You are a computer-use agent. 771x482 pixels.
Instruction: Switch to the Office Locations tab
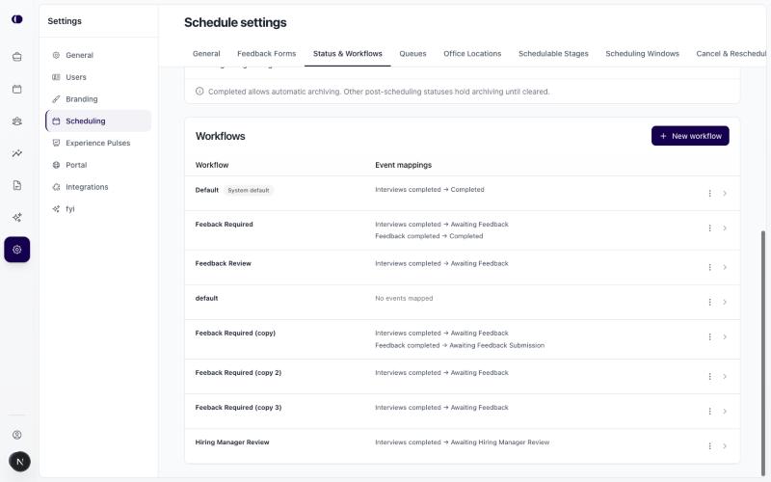[472, 54]
